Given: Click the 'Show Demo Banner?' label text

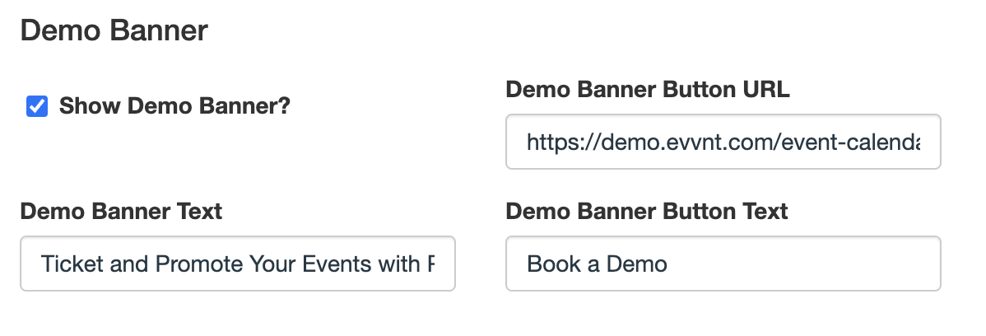Looking at the screenshot, I should click(174, 105).
